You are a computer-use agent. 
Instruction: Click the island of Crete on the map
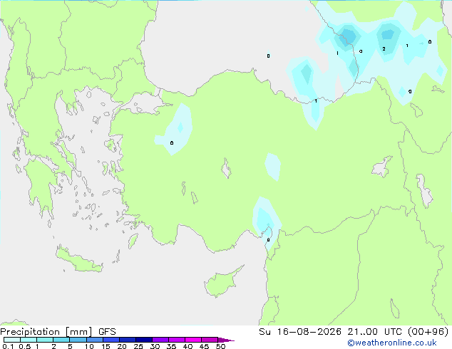coord(78,260)
